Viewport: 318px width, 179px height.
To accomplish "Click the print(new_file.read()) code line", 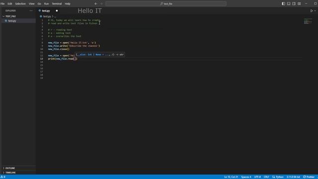I will pos(63,59).
